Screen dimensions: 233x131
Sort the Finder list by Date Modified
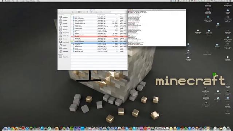tap(101, 15)
